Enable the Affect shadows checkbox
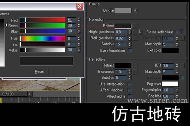The image size is (190, 126). click(x=129, y=90)
